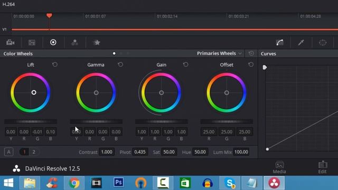Select adjustment page 1
Image resolution: width=338 pixels, height=190 pixels.
24,152
